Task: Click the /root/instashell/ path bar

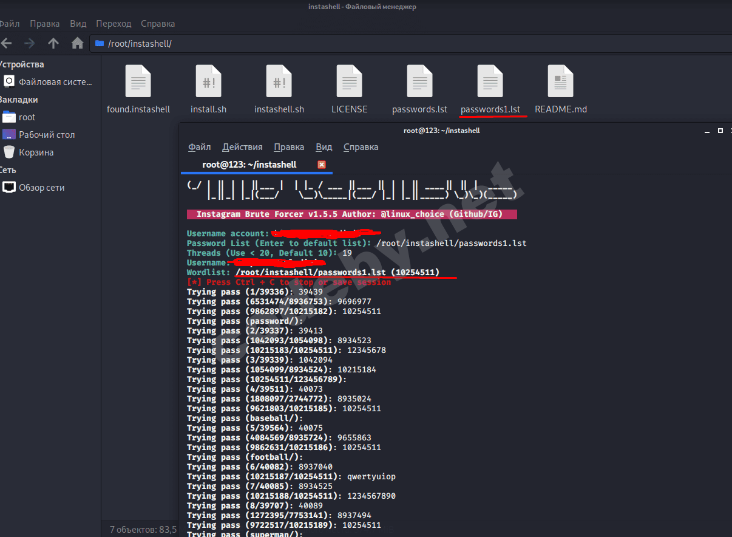Action: point(411,43)
